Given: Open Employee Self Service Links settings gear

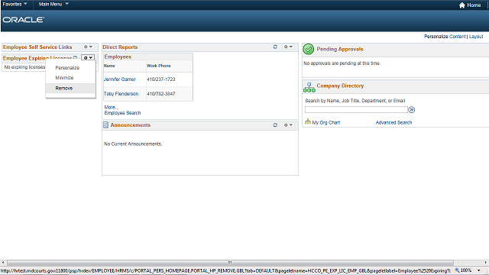Looking at the screenshot, I should (88, 47).
